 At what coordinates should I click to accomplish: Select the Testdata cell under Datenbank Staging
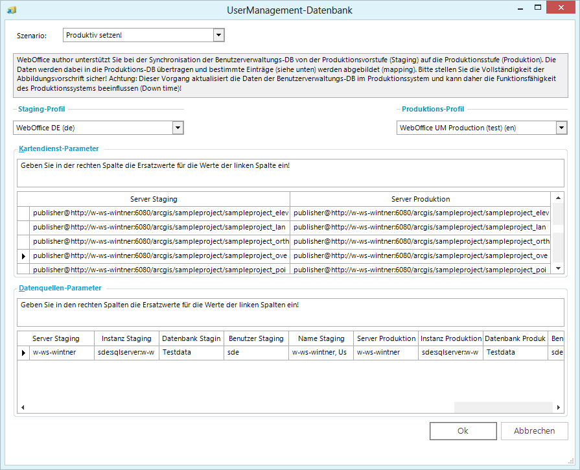(x=191, y=352)
